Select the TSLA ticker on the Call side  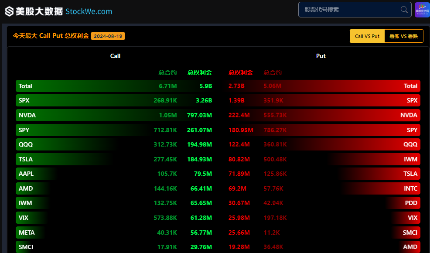pos(25,159)
